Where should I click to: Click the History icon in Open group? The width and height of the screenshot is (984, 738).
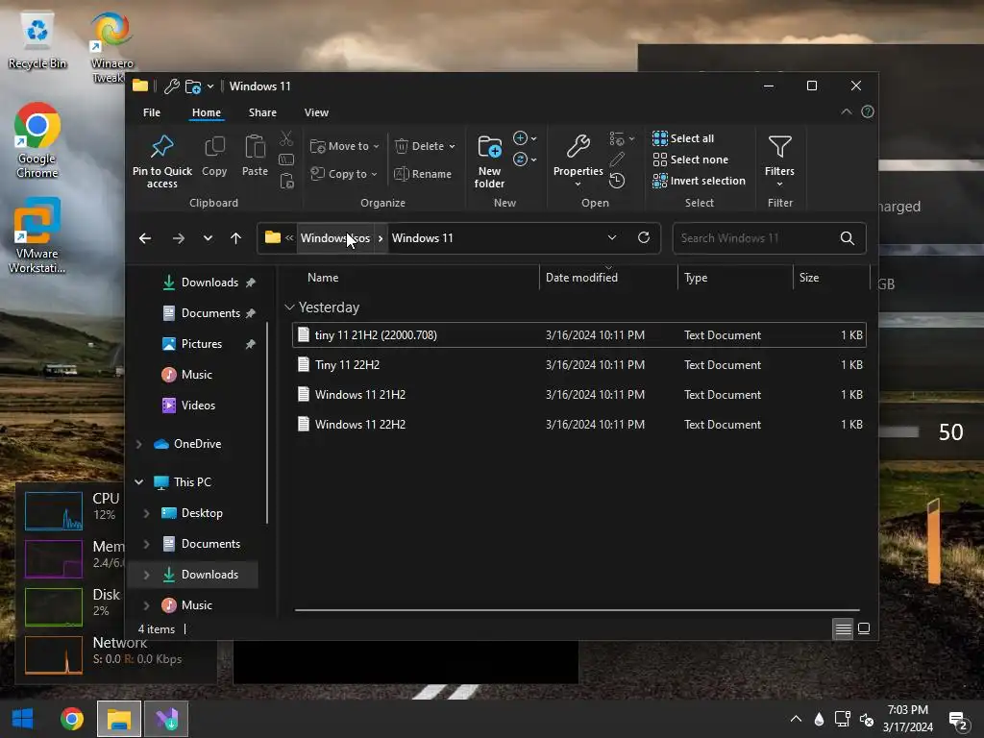617,181
